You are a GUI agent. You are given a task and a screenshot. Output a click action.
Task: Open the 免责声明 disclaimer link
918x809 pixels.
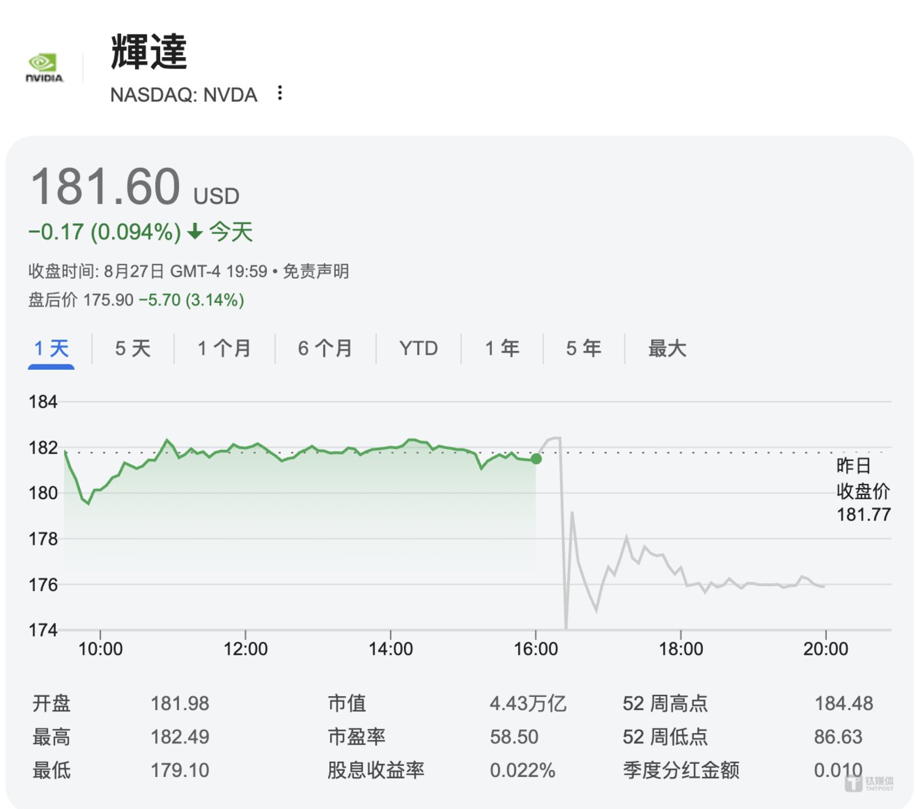[315, 271]
